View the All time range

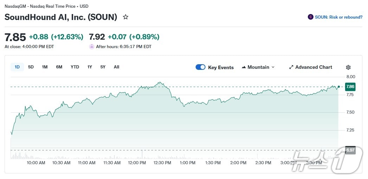click(x=116, y=67)
